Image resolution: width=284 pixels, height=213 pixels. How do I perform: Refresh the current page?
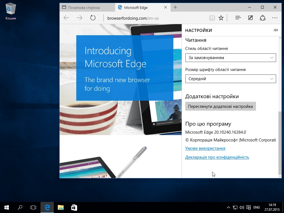point(93,18)
